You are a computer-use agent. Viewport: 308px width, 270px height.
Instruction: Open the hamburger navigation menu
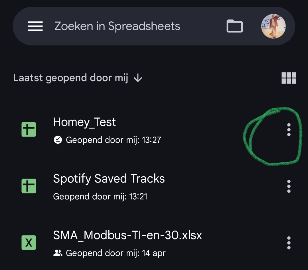(35, 26)
